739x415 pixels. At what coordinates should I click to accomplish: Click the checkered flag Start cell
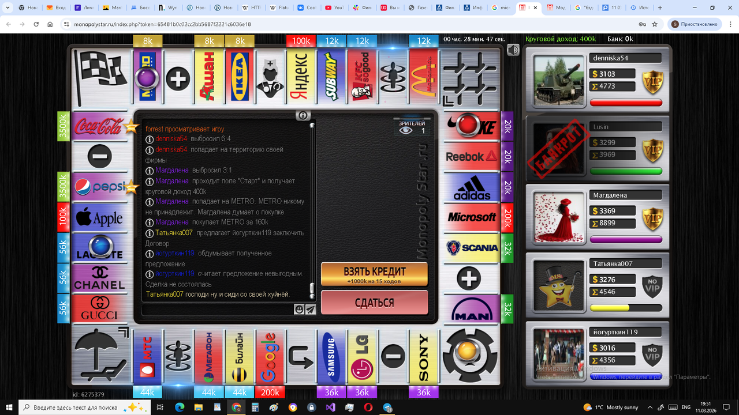(x=102, y=78)
